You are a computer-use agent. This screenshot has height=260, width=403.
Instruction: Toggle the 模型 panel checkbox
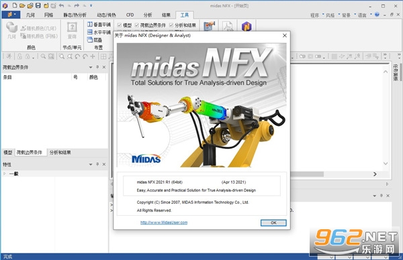[120, 25]
